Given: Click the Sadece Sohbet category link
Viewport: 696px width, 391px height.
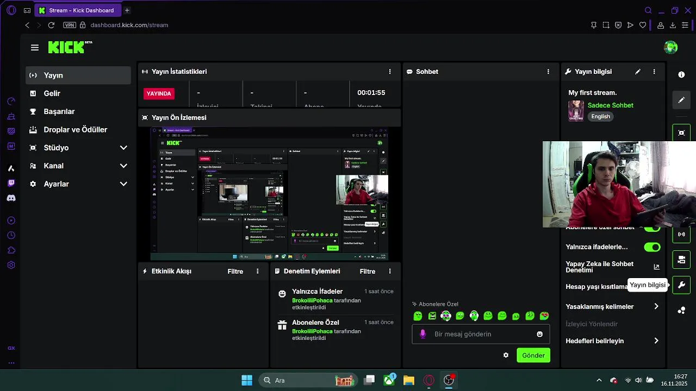Looking at the screenshot, I should (x=610, y=105).
